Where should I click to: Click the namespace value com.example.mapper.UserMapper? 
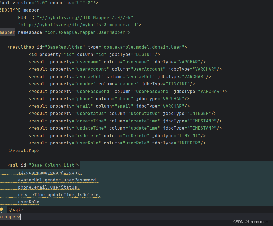click(86, 32)
